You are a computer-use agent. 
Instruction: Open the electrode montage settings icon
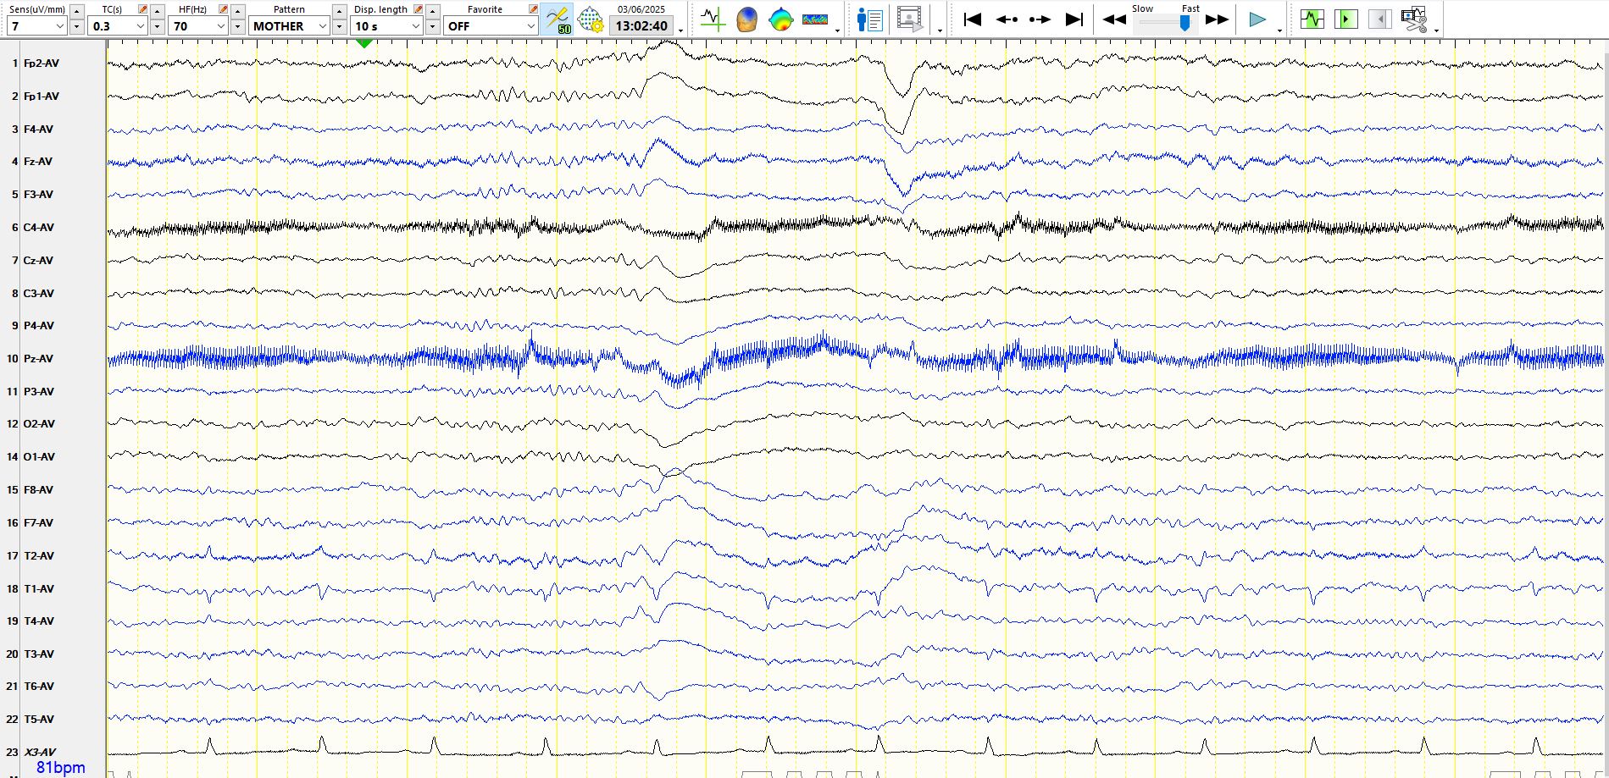coord(591,19)
